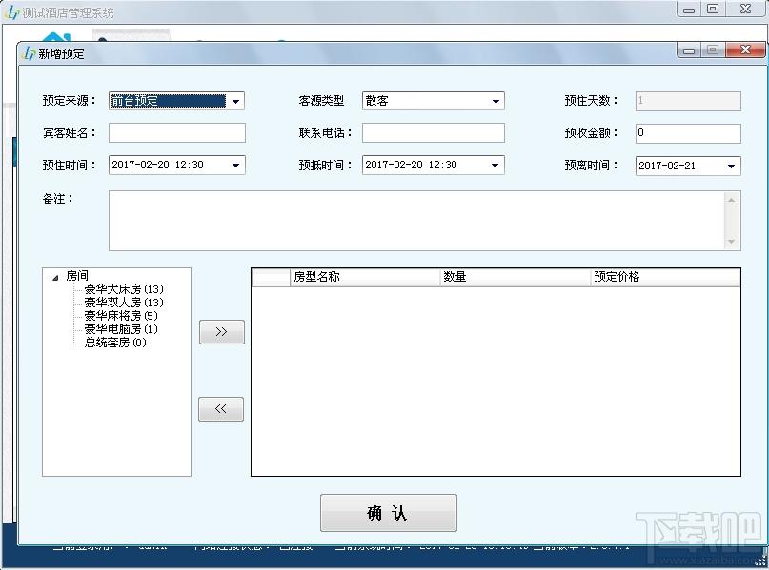Open the 客源类型 dropdown showing 散客
The width and height of the screenshot is (769, 570).
click(x=496, y=102)
